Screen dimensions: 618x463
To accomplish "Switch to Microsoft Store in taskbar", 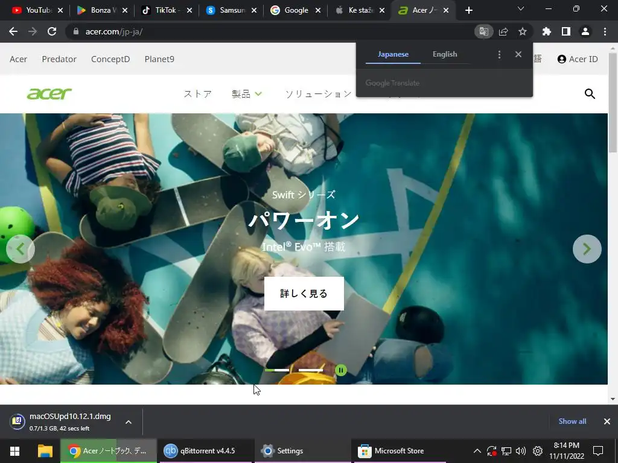I will point(400,451).
